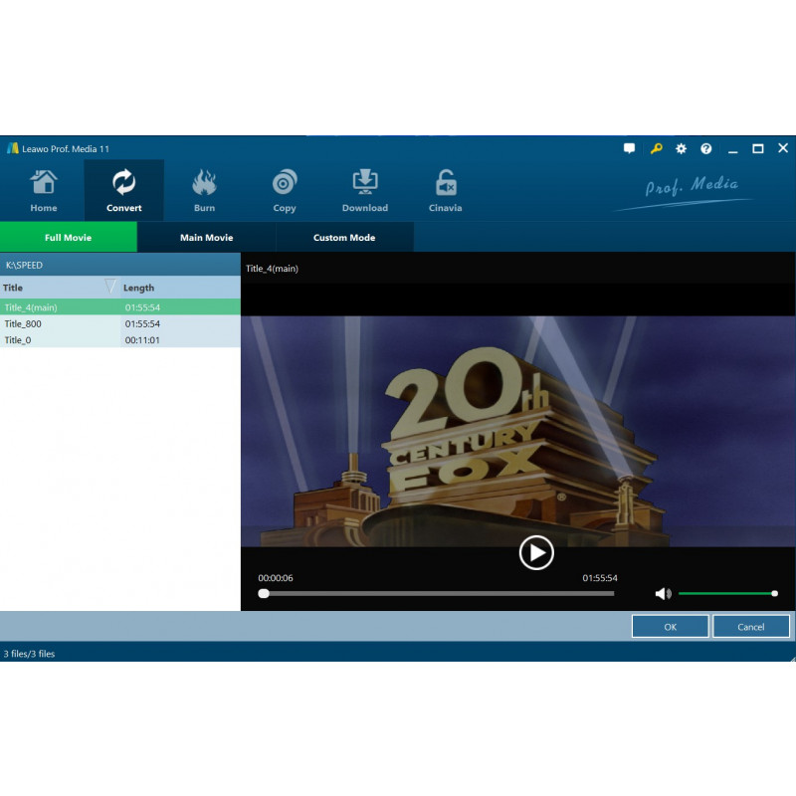Select the Title_800 row
796x796 pixels.
pyautogui.click(x=120, y=324)
